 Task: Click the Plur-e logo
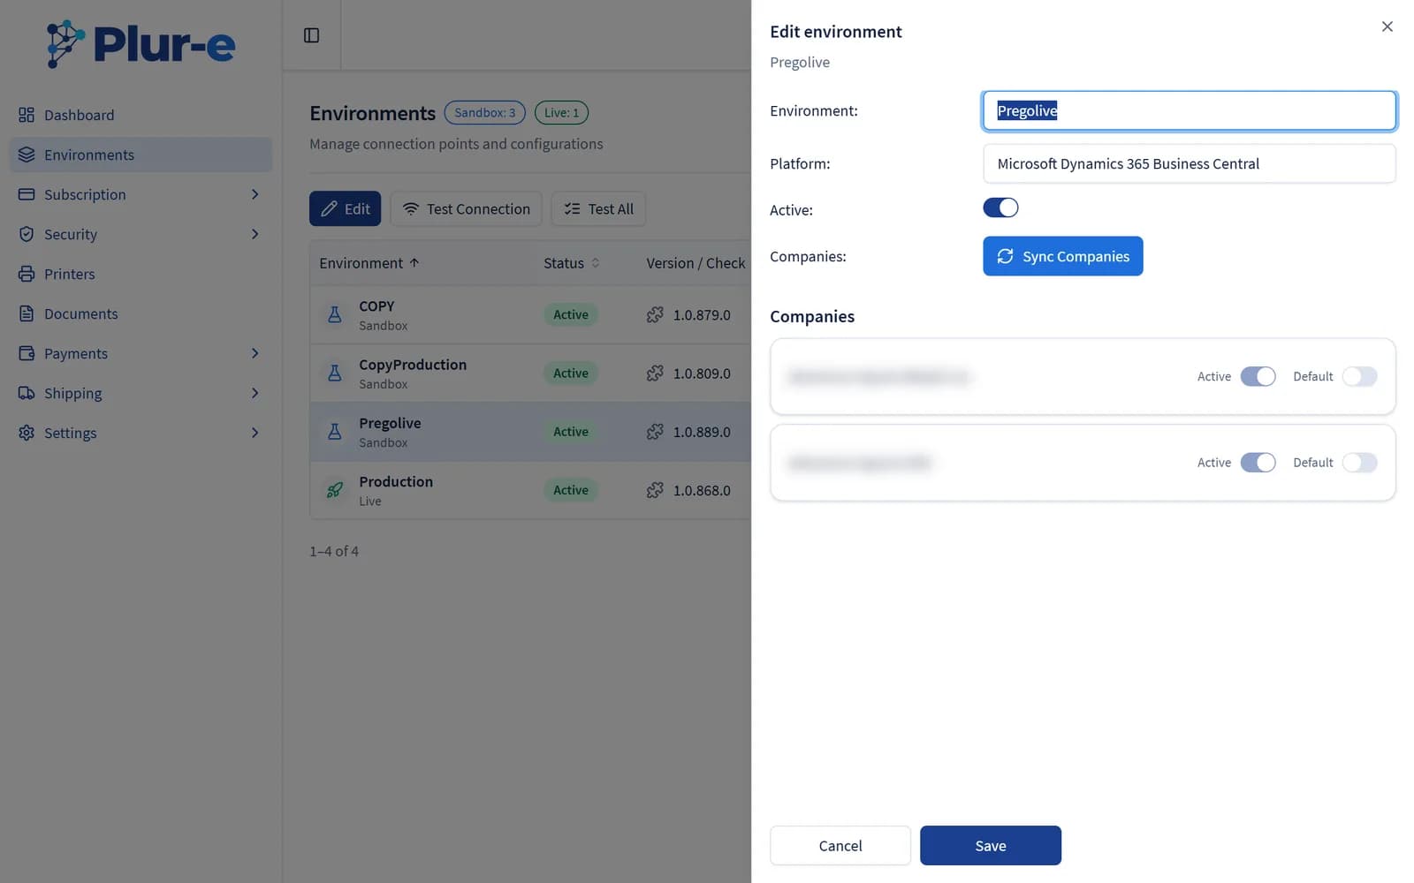(x=141, y=43)
